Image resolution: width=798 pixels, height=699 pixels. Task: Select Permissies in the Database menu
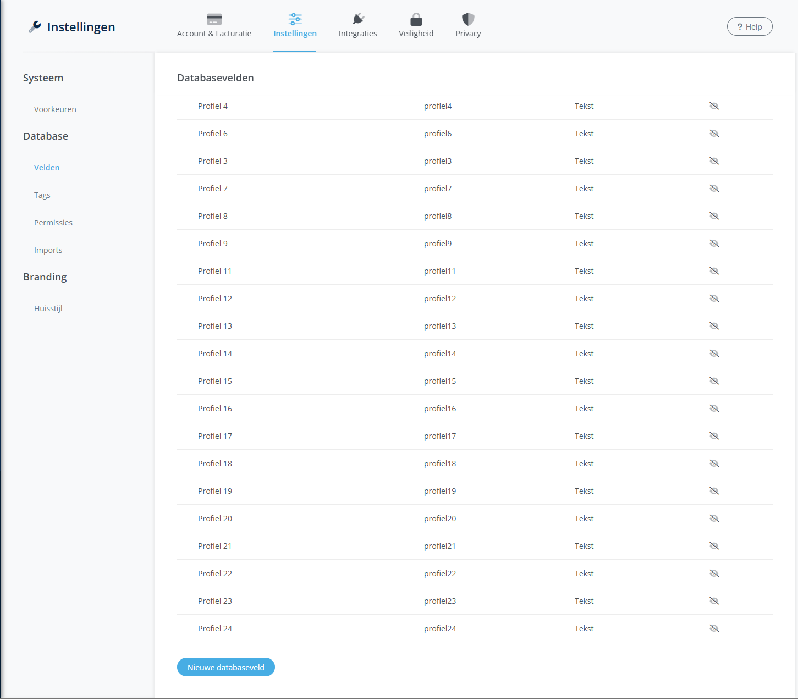[x=53, y=223]
